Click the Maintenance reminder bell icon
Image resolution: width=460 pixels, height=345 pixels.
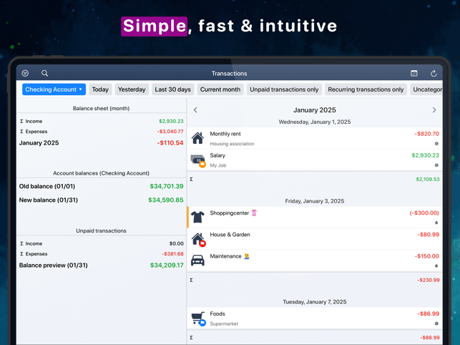pos(436,266)
